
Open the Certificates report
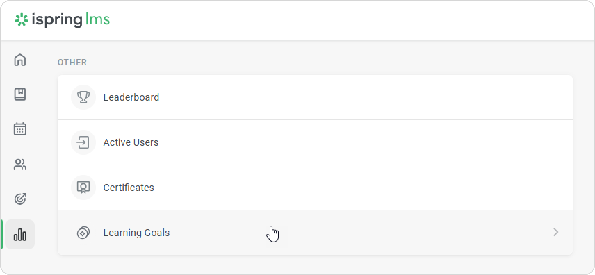[129, 187]
